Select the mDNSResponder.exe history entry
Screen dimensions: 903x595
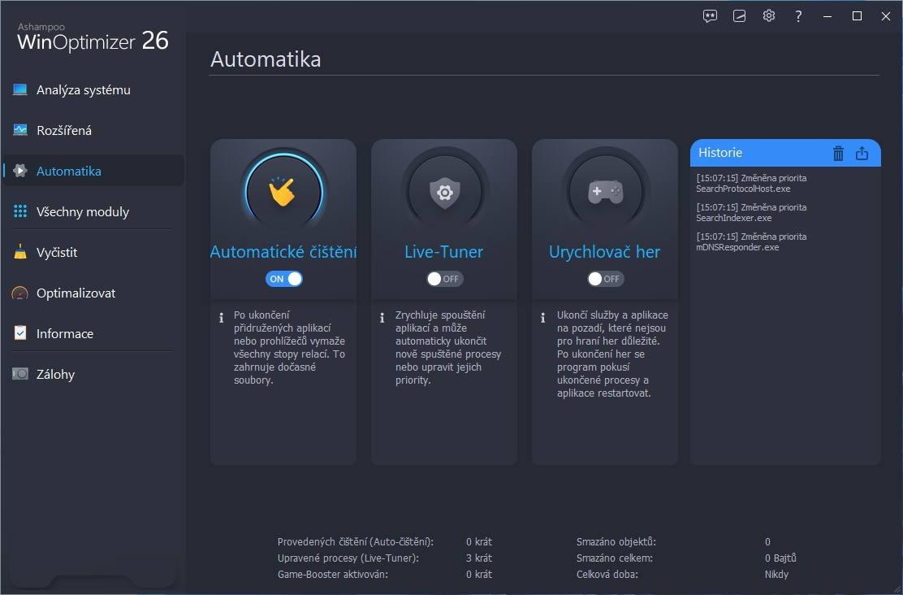coord(751,242)
